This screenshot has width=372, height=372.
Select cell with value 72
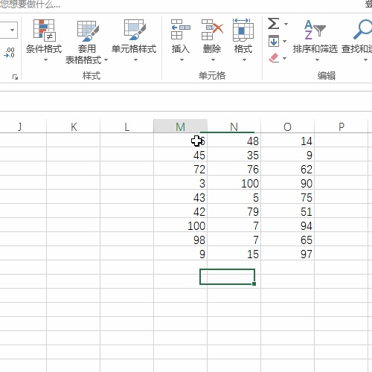point(180,169)
